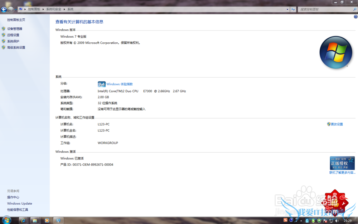Viewport: 358px width, 224px height.
Task: Click the network tray icon
Action: point(331,221)
